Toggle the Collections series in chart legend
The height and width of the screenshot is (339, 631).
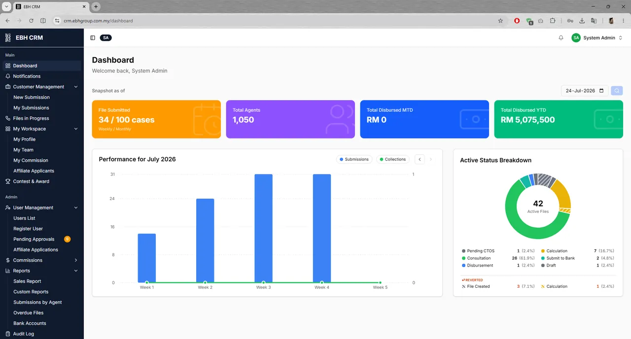tap(393, 159)
